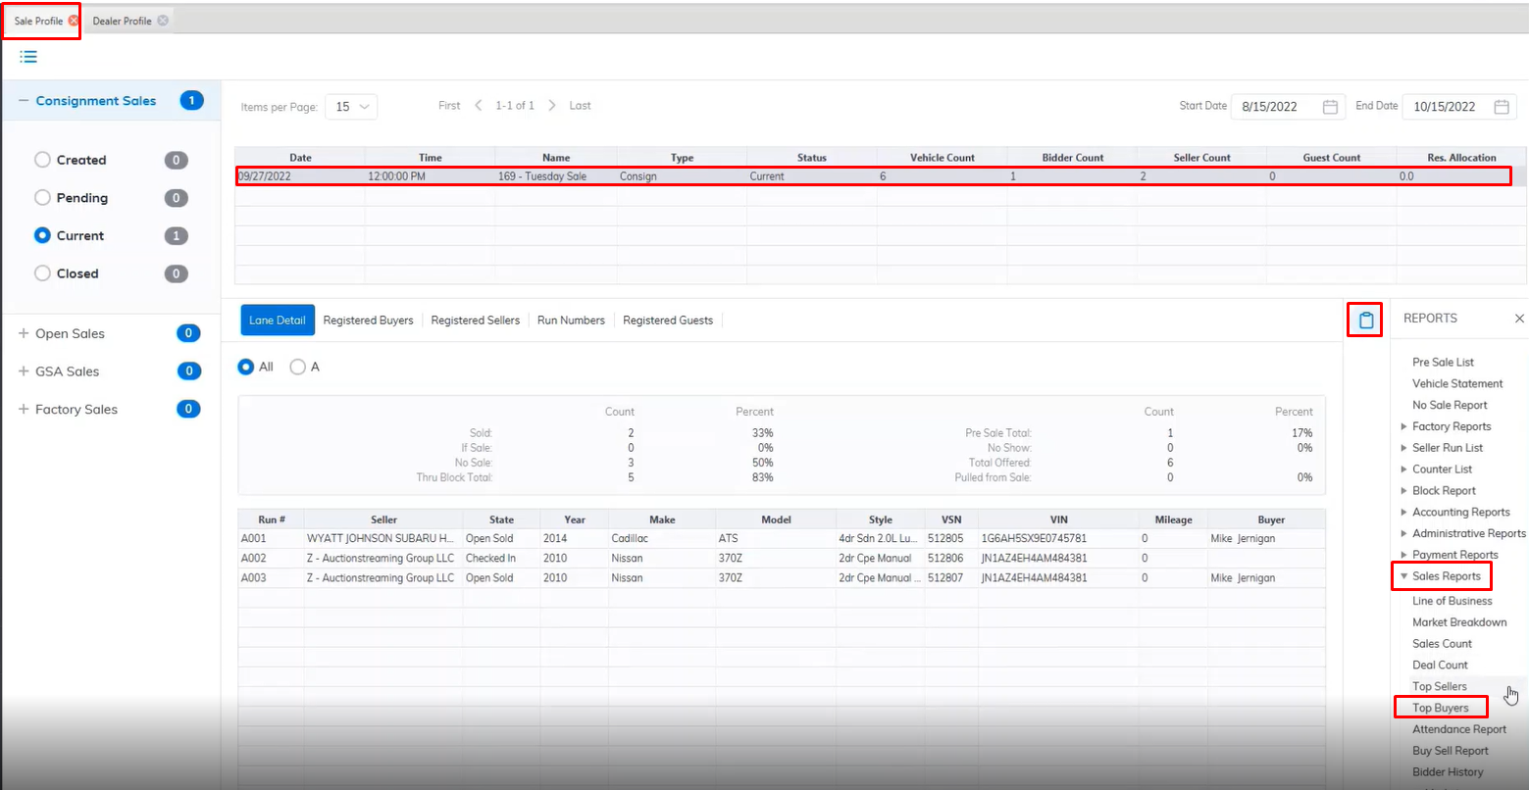The width and height of the screenshot is (1529, 790).
Task: Collapse the Sales Reports tree node
Action: tap(1404, 576)
